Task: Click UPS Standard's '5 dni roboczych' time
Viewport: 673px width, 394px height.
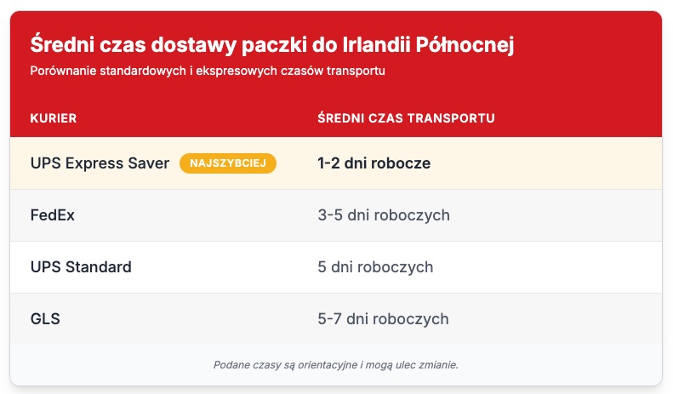Action: [375, 267]
